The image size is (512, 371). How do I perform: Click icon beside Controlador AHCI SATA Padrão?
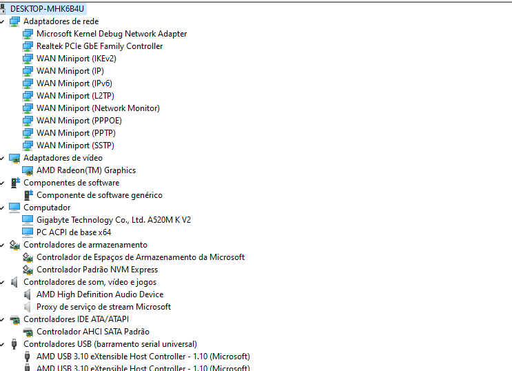click(28, 332)
